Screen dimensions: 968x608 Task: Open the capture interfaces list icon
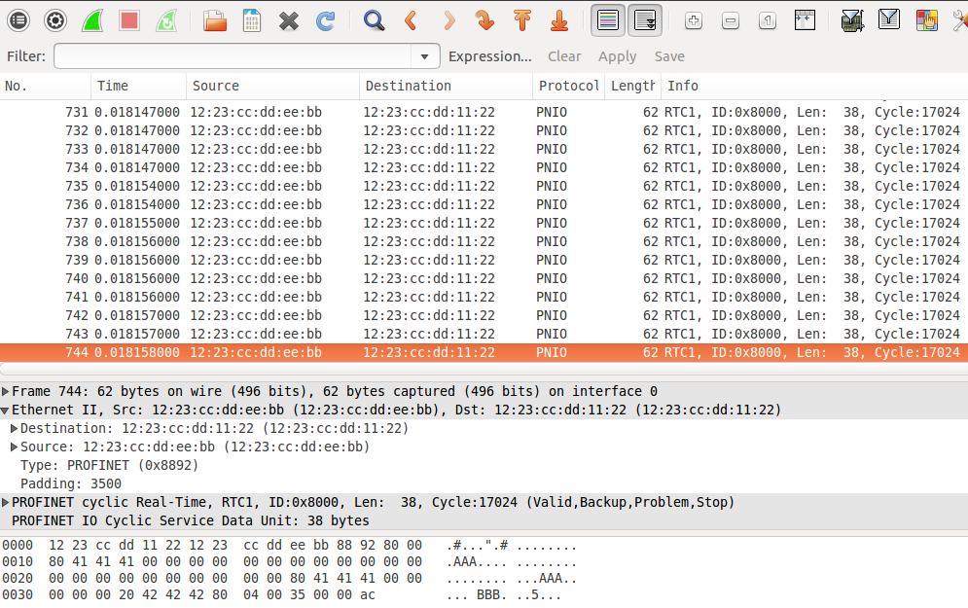18,20
